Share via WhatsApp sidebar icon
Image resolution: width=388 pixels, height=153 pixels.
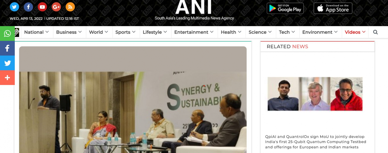point(7,33)
